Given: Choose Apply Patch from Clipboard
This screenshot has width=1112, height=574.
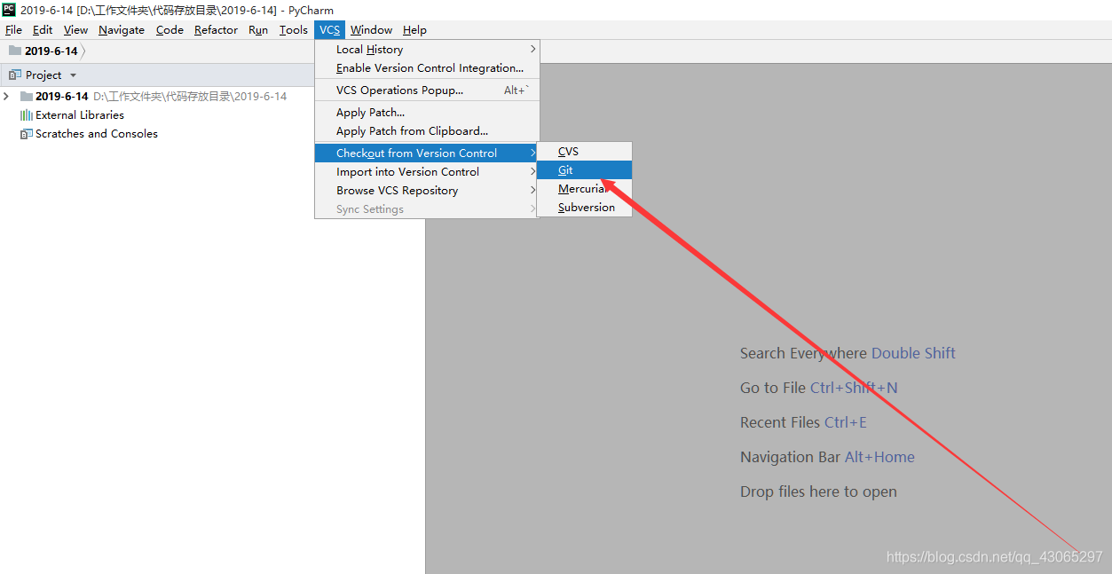Looking at the screenshot, I should click(427, 131).
